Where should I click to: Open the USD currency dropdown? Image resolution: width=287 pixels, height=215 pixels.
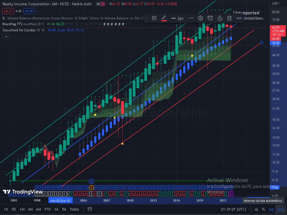point(276,3)
